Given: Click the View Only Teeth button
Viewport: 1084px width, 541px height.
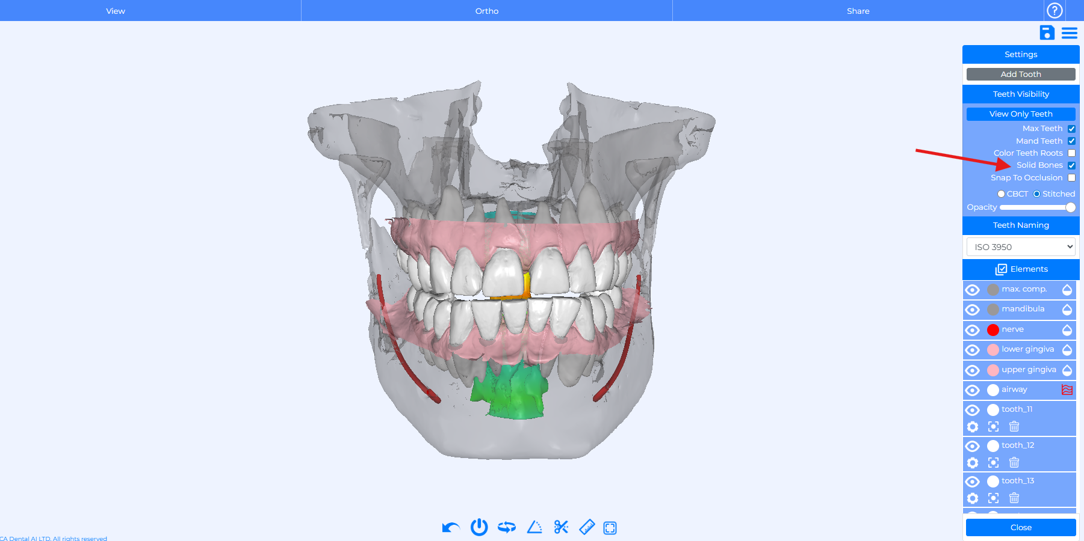Looking at the screenshot, I should click(1021, 114).
